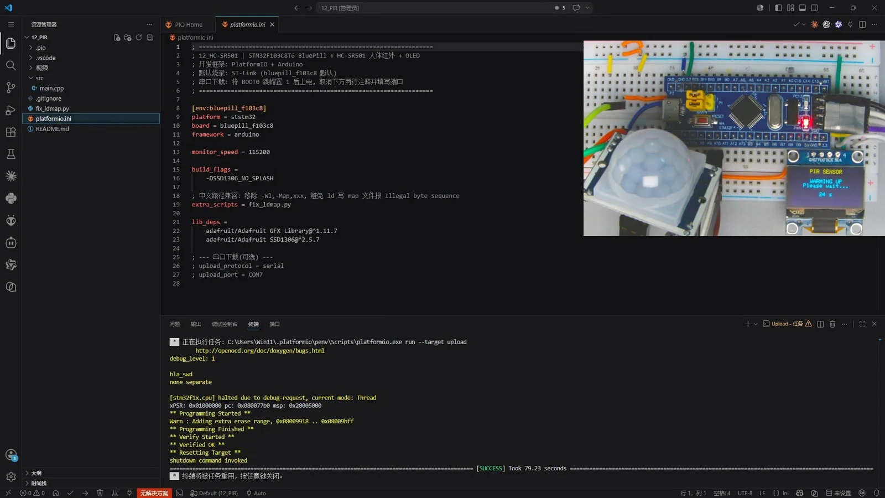This screenshot has height=498, width=885.
Task: Open the Testing flask view
Action: 11,154
